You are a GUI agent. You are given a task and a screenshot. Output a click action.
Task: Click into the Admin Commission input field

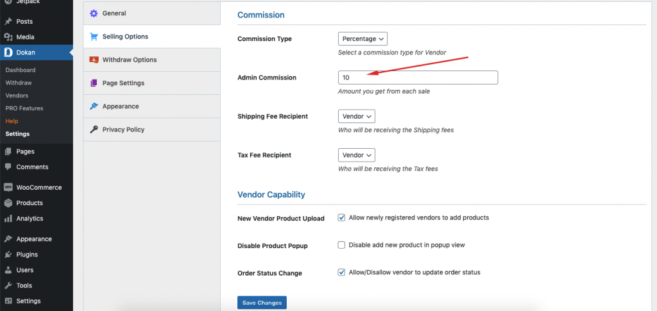[418, 78]
